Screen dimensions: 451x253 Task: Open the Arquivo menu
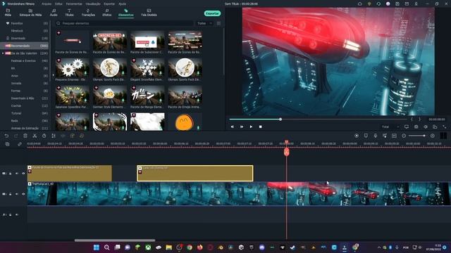coord(47,4)
